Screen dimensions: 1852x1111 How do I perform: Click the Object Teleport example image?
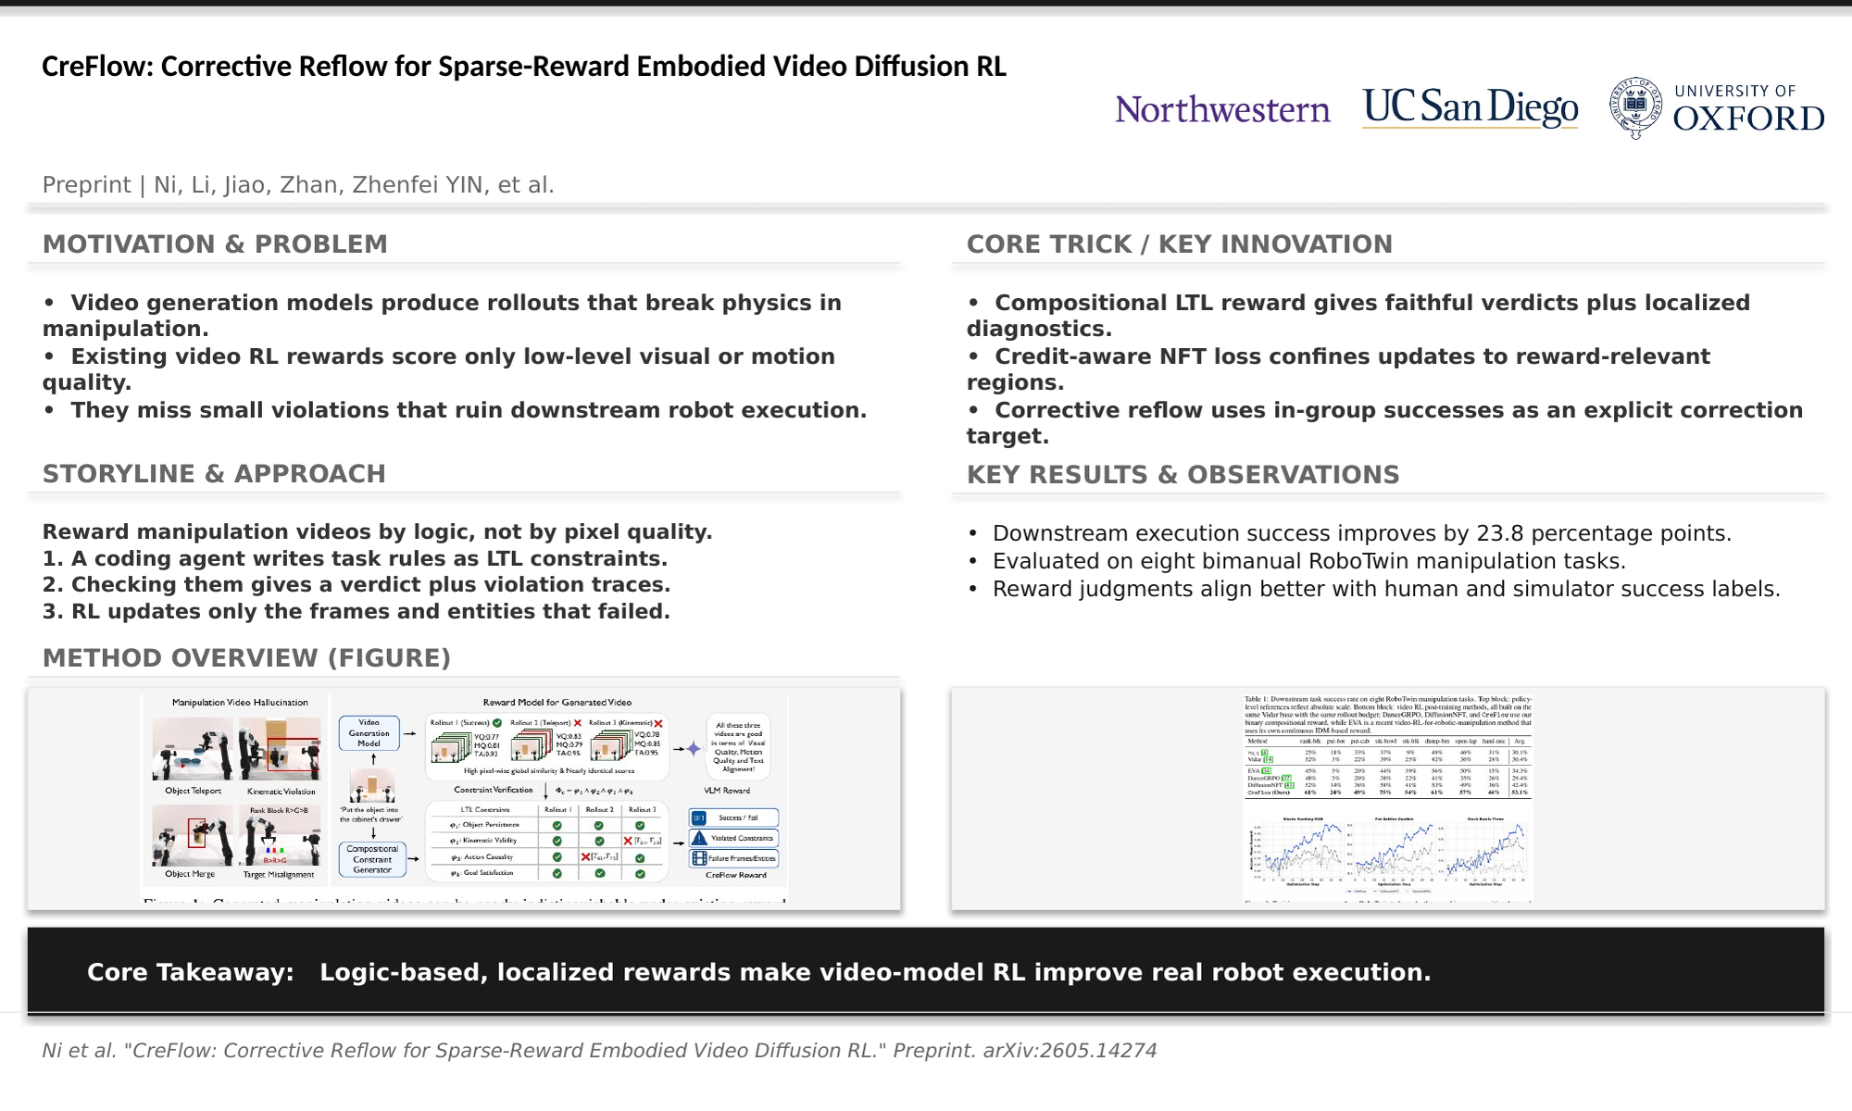click(193, 750)
